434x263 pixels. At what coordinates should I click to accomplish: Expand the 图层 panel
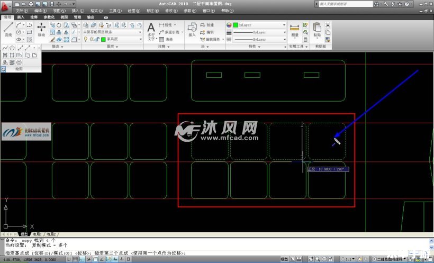pos(112,47)
